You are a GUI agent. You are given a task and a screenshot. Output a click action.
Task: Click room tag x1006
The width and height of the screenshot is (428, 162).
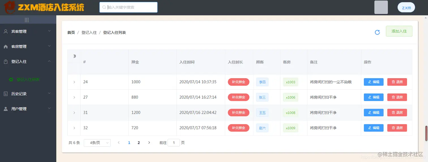290,97
